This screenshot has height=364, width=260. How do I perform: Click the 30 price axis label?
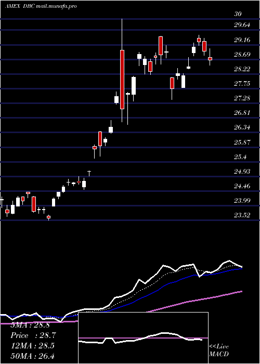(238, 14)
